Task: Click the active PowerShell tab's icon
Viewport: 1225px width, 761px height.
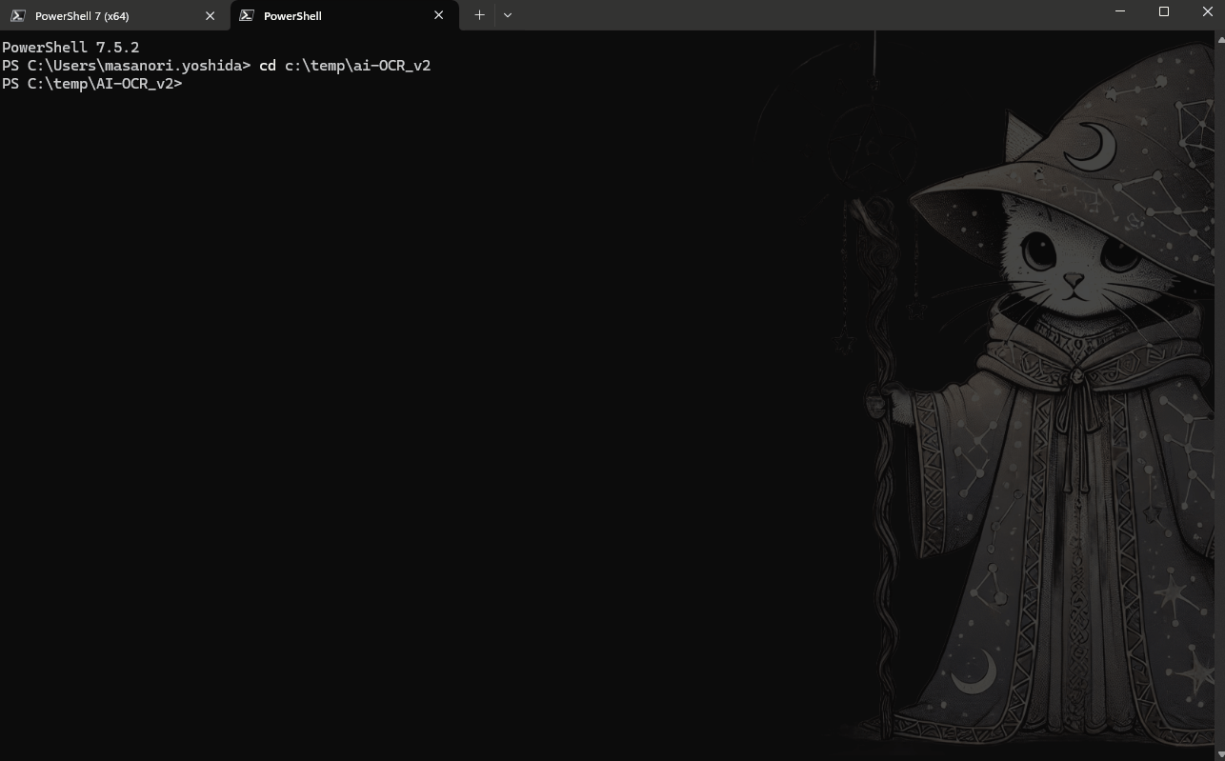Action: (x=247, y=15)
